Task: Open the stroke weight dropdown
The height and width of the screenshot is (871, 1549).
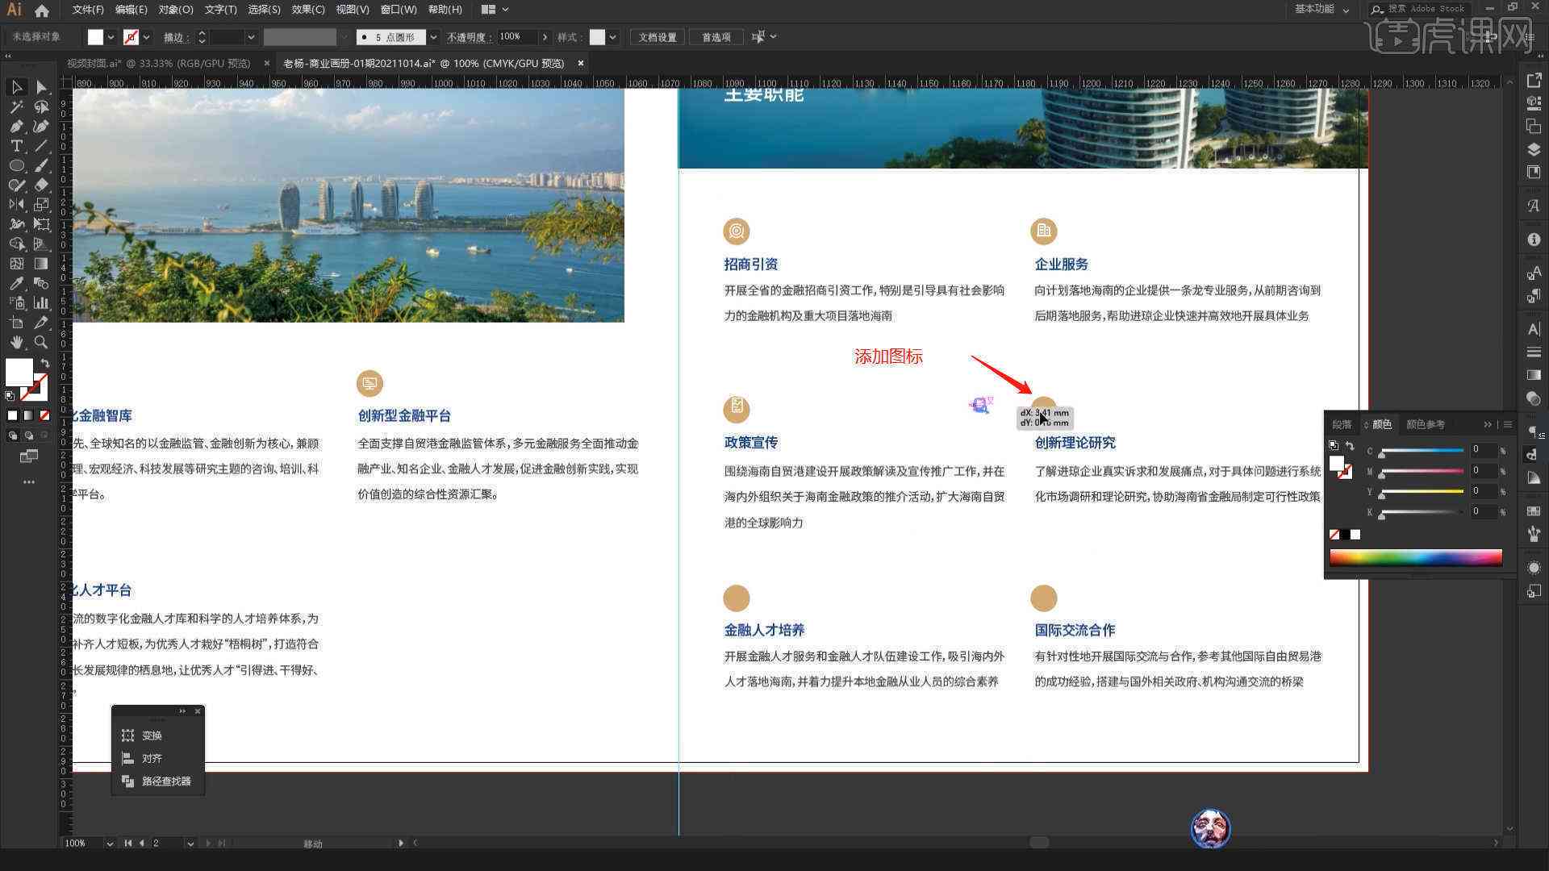Action: click(x=251, y=37)
